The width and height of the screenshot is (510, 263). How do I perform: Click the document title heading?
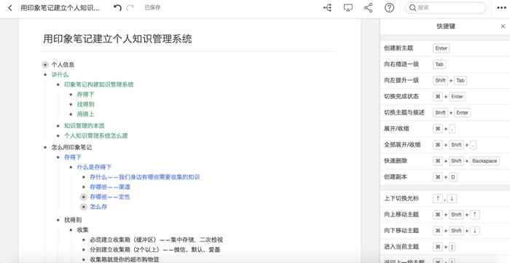coord(117,39)
